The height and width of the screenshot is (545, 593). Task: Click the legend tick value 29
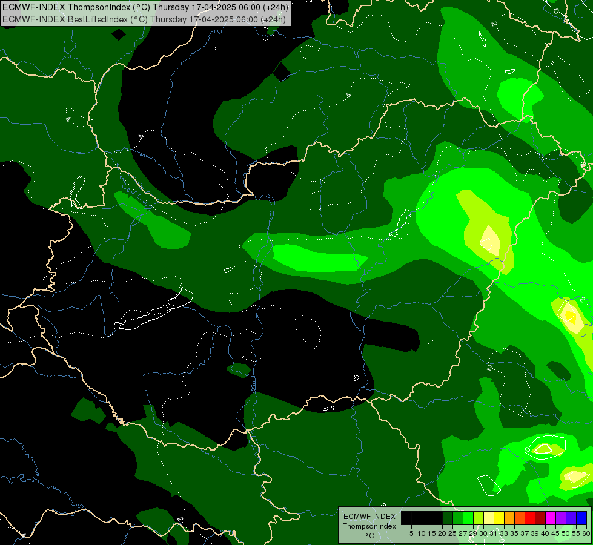tap(473, 533)
